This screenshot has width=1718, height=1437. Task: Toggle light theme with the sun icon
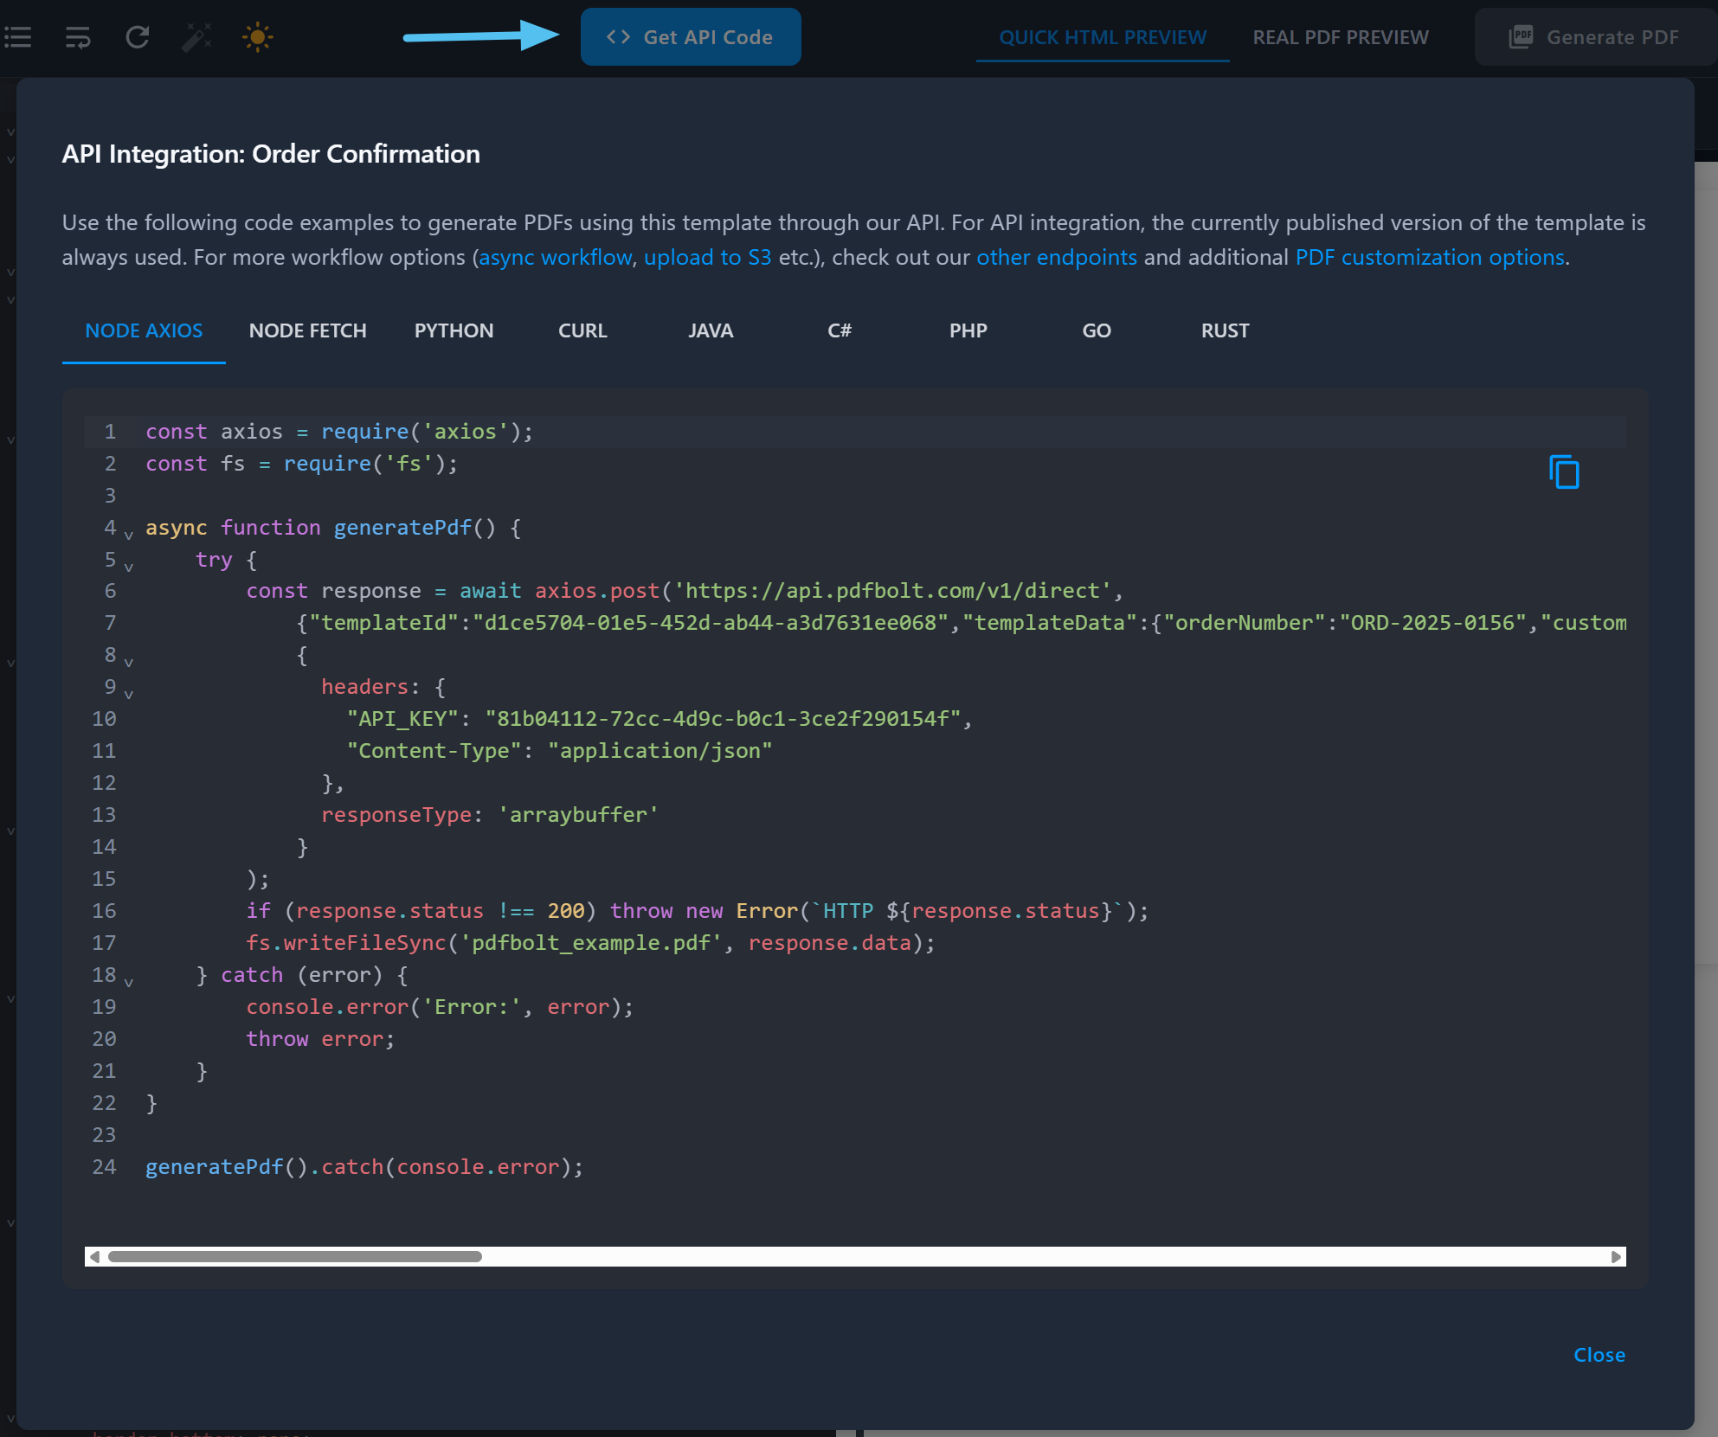tap(258, 36)
